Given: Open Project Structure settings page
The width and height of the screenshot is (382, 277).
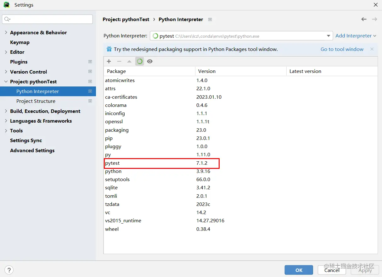Looking at the screenshot, I should click(x=36, y=101).
